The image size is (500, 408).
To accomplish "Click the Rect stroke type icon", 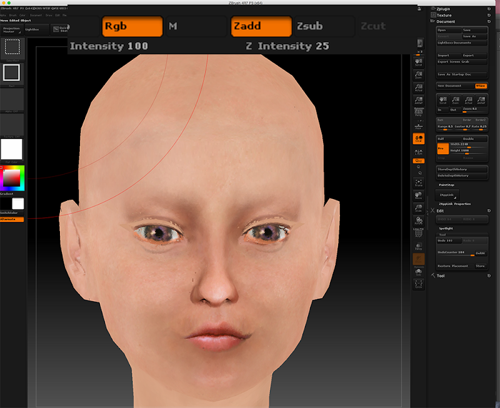I will (x=12, y=74).
